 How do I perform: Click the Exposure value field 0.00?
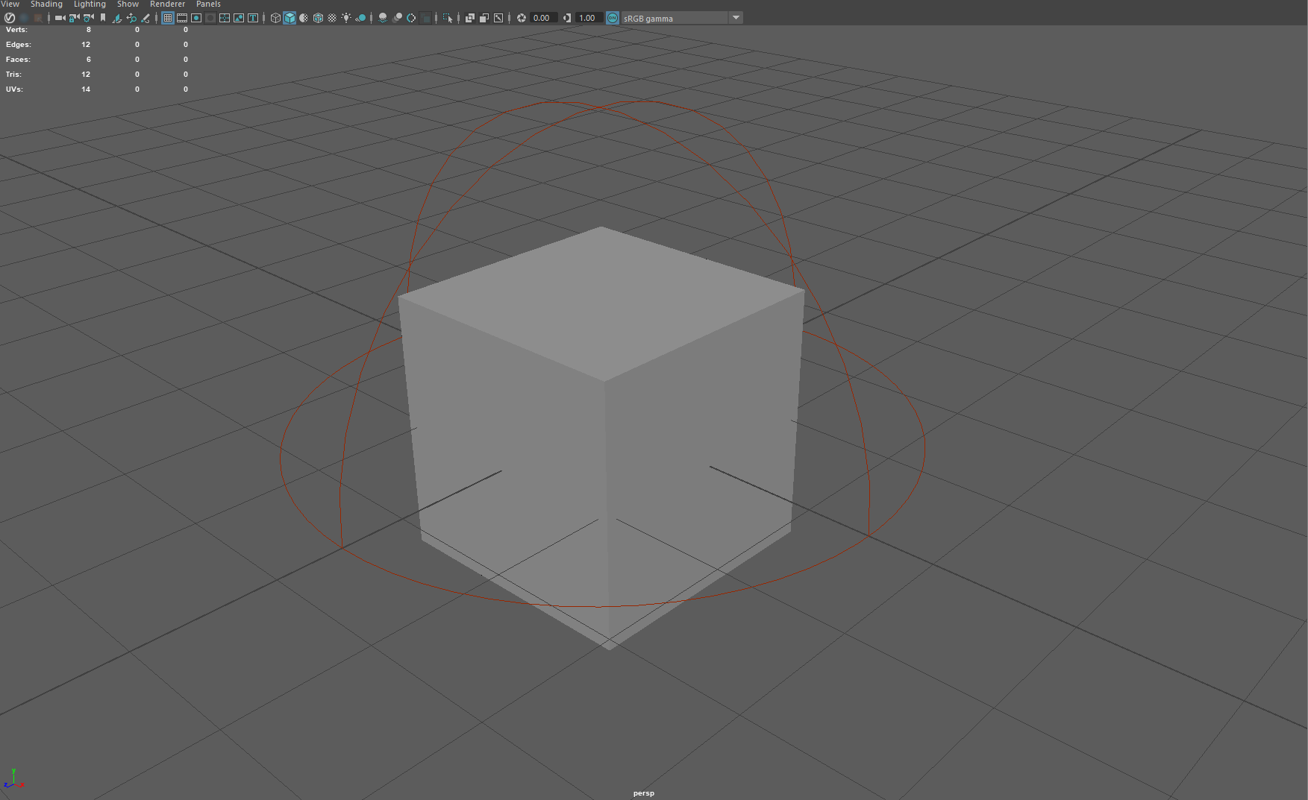pyautogui.click(x=544, y=18)
